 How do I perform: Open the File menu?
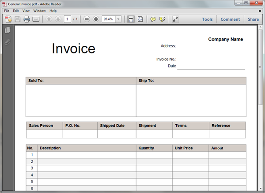coord(7,11)
